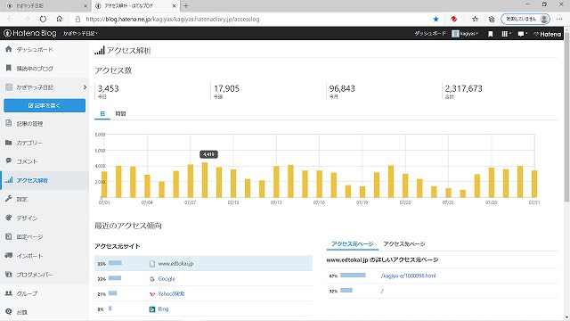Screen dimensions: 570x321
Task: Click the Hatena link in header
Action: [548, 34]
